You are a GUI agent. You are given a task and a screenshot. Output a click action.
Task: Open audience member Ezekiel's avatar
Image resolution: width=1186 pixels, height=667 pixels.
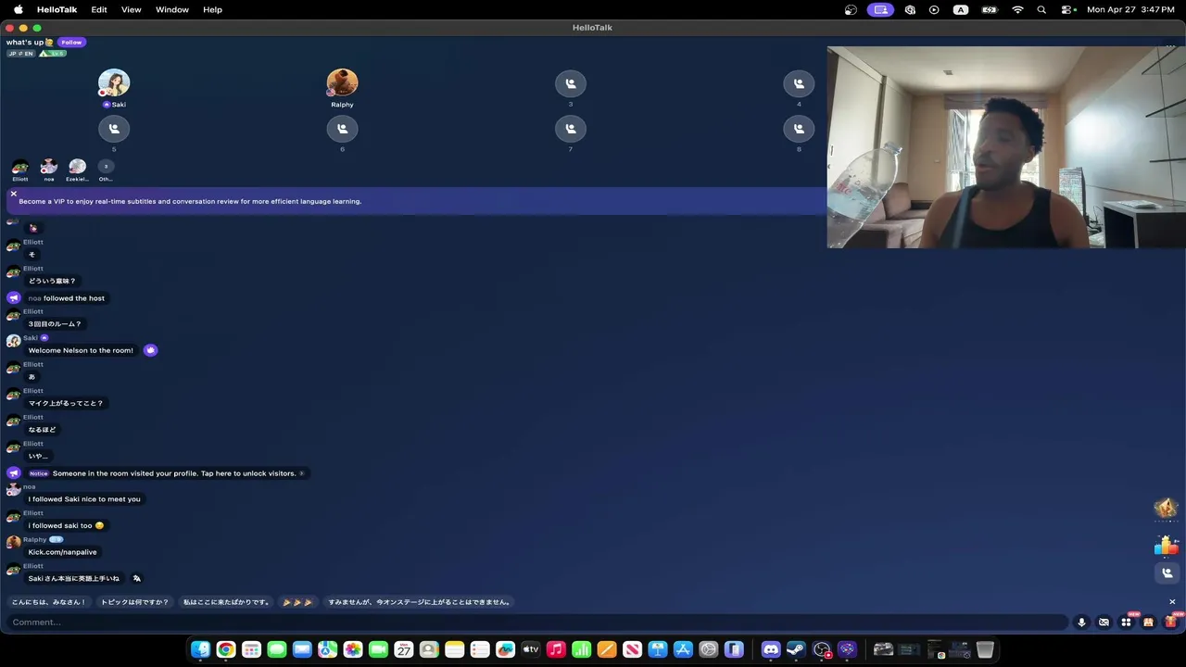click(x=78, y=167)
